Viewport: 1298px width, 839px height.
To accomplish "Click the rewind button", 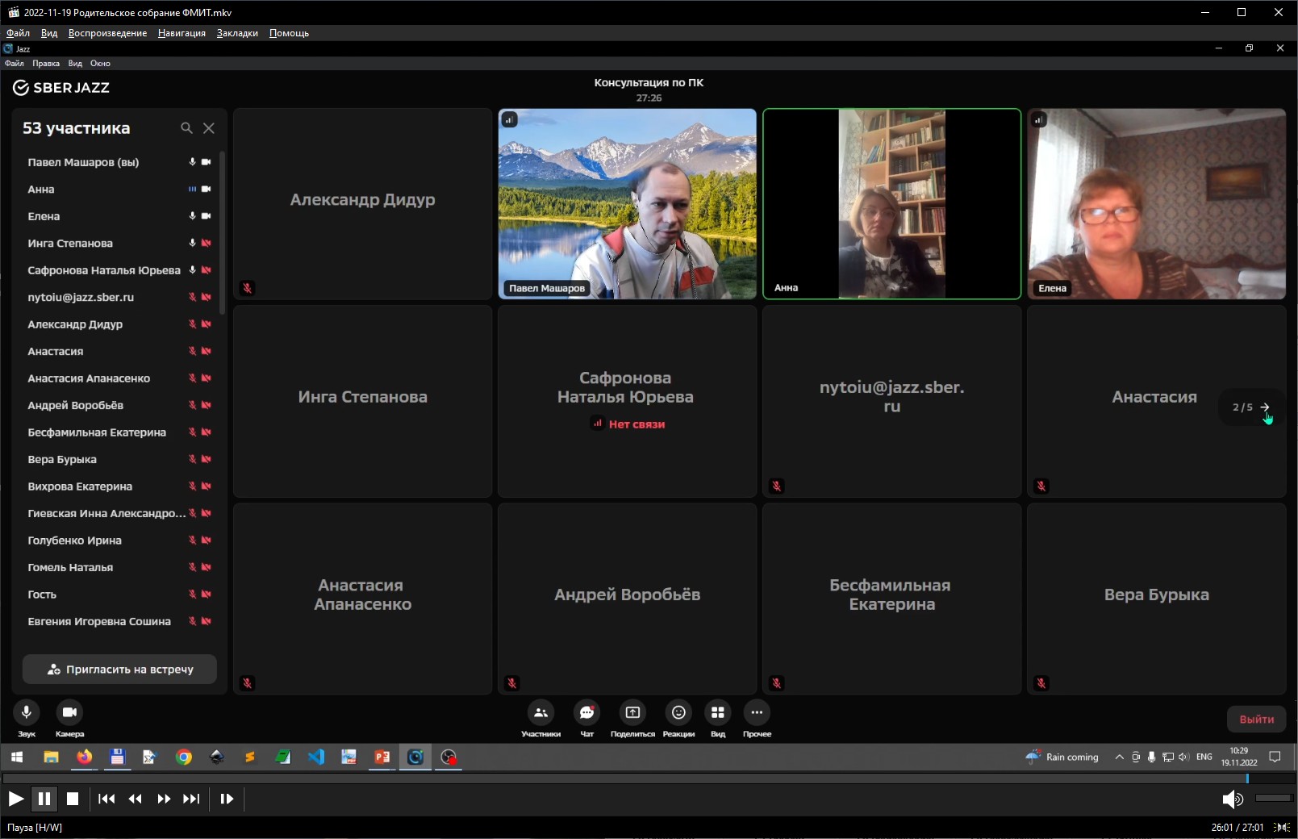I will (x=135, y=799).
